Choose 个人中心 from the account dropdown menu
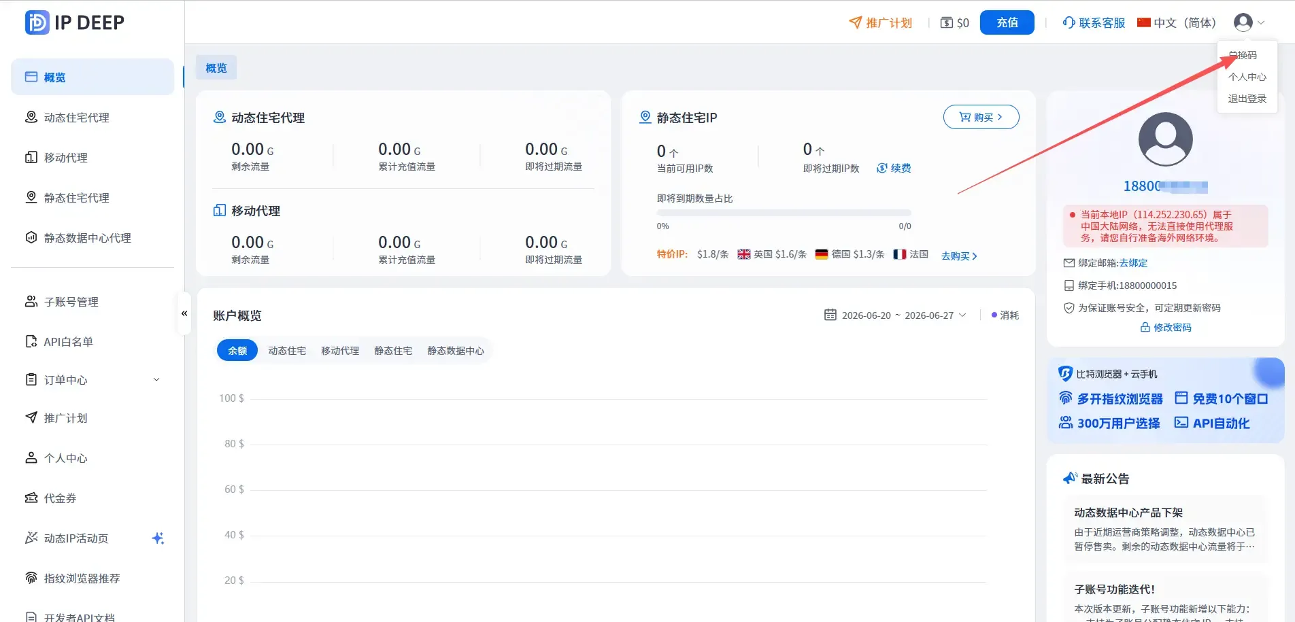Viewport: 1295px width, 622px height. coord(1247,77)
